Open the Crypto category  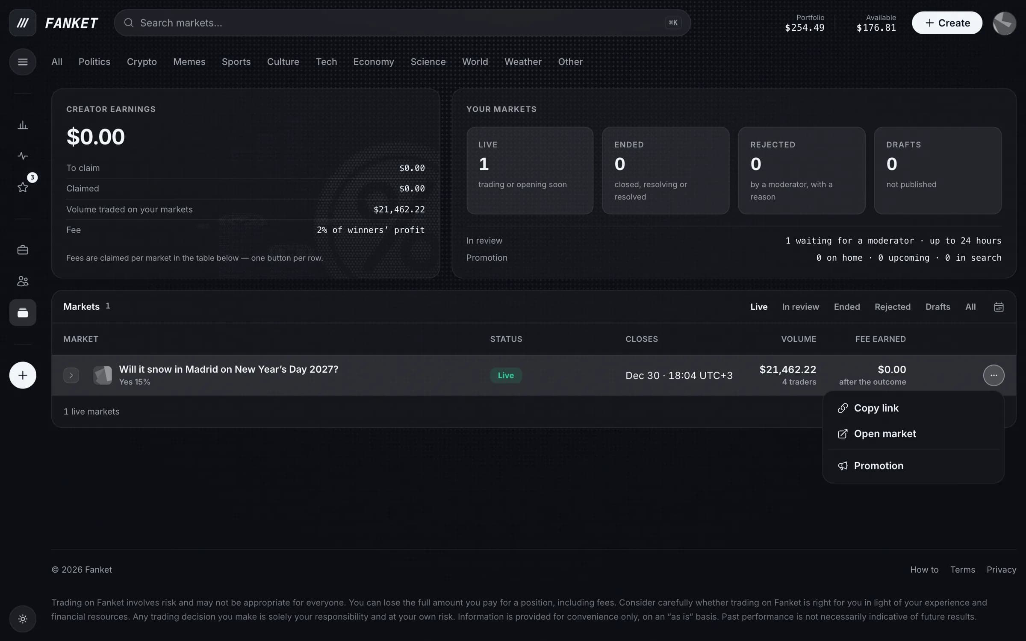(142, 62)
